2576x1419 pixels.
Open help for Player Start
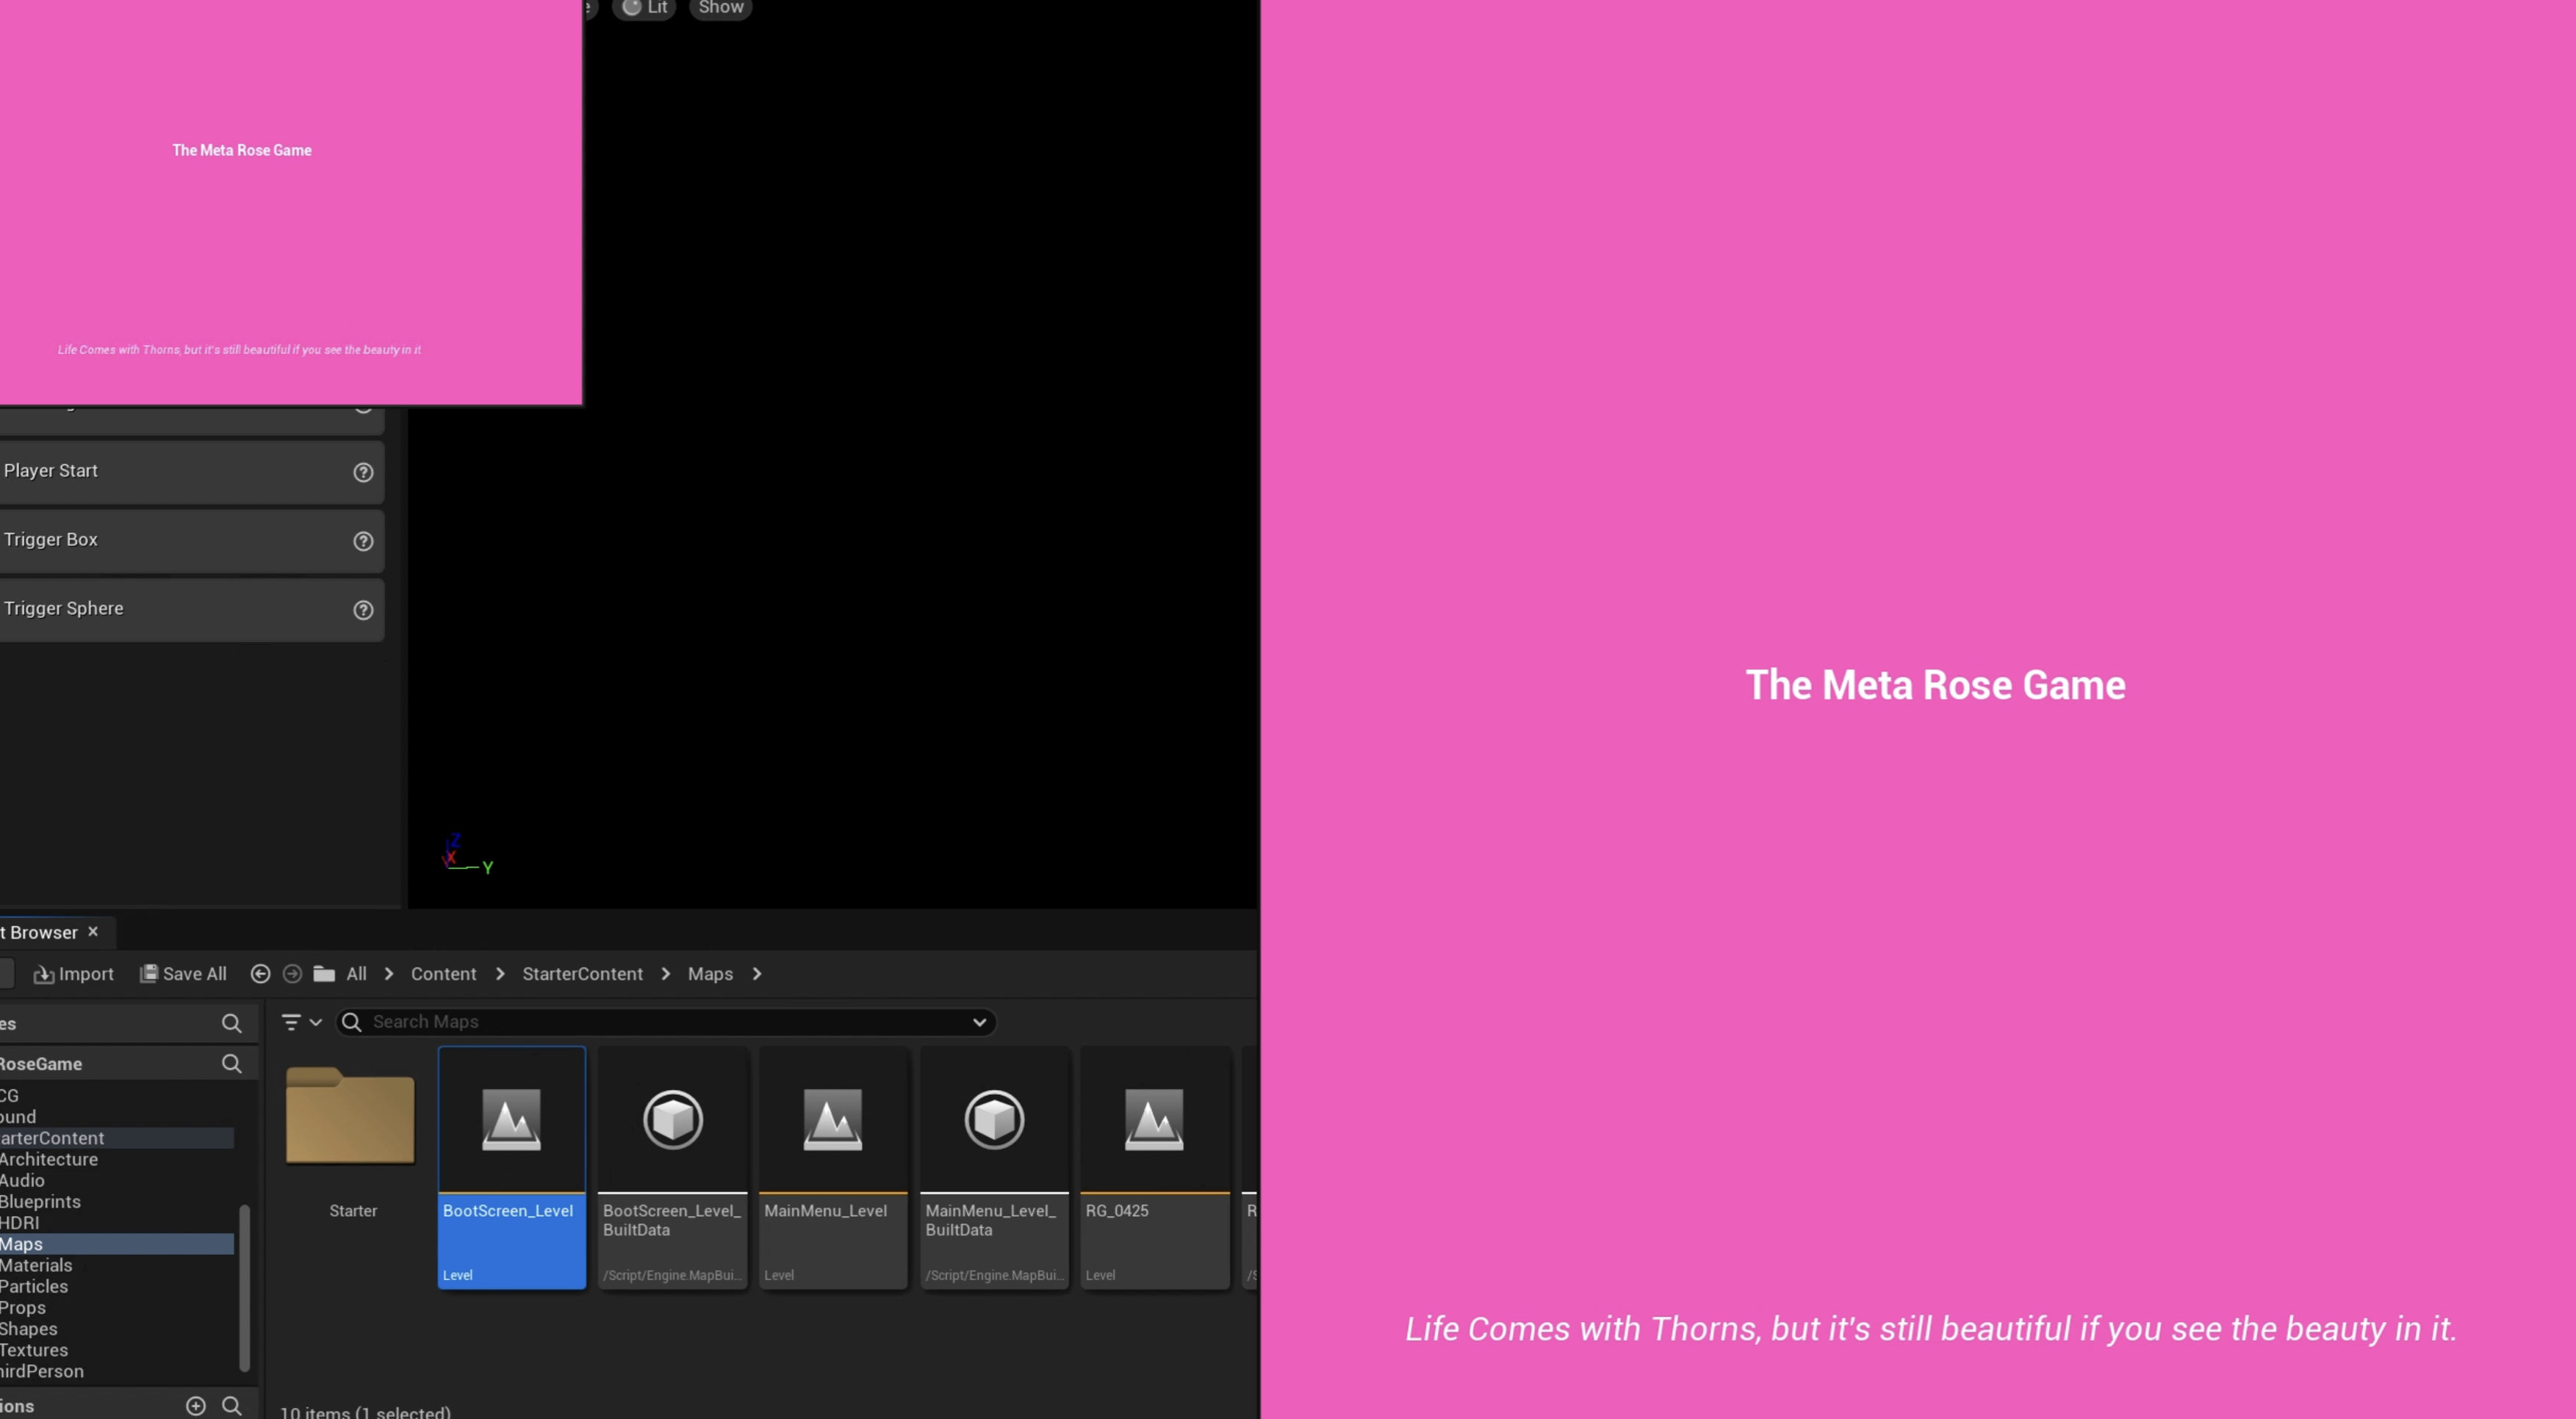[363, 472]
